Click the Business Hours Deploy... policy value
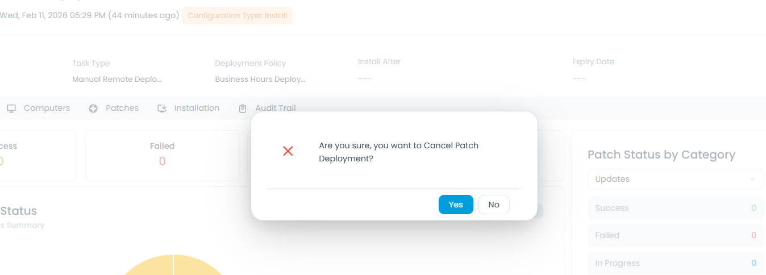 tap(260, 80)
